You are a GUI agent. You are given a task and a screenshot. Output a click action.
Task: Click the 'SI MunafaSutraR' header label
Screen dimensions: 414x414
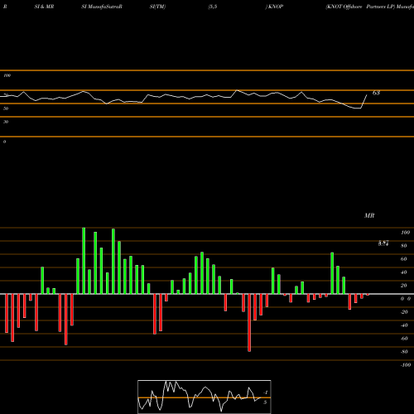(x=102, y=7)
